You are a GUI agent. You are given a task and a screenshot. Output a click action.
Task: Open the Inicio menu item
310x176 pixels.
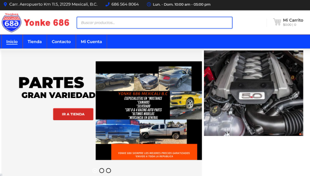[x=12, y=41]
